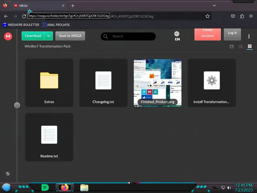Open File Explorer from taskbar
Viewport: 257px width, 193px height.
84,187
